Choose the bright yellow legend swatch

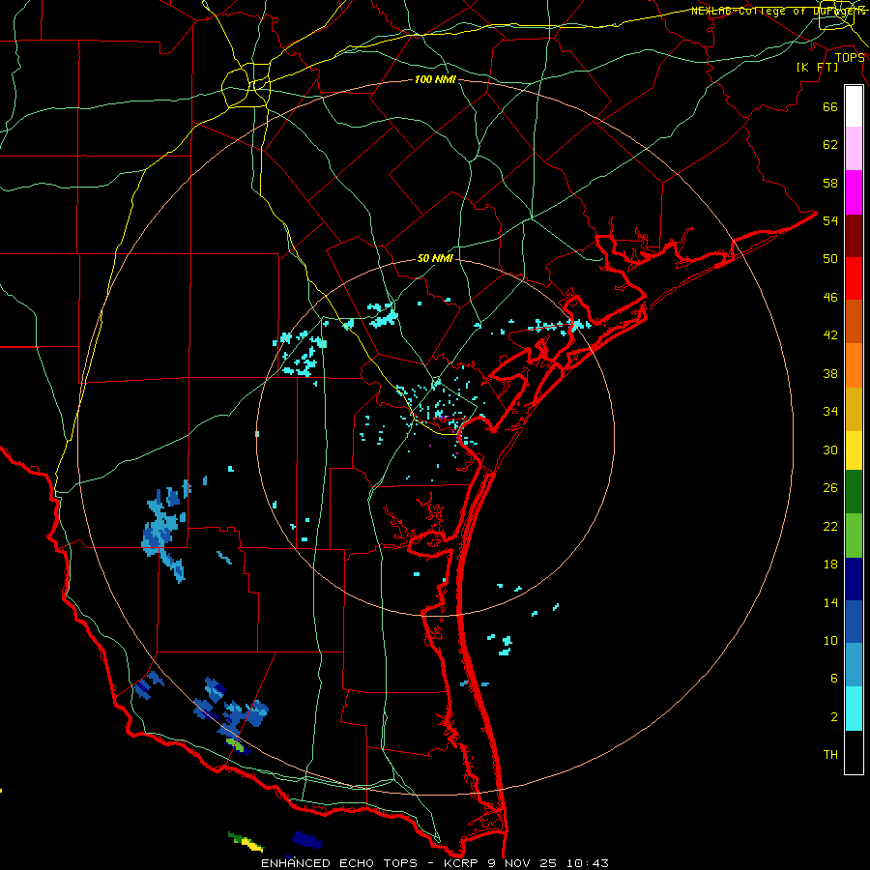[x=854, y=450]
